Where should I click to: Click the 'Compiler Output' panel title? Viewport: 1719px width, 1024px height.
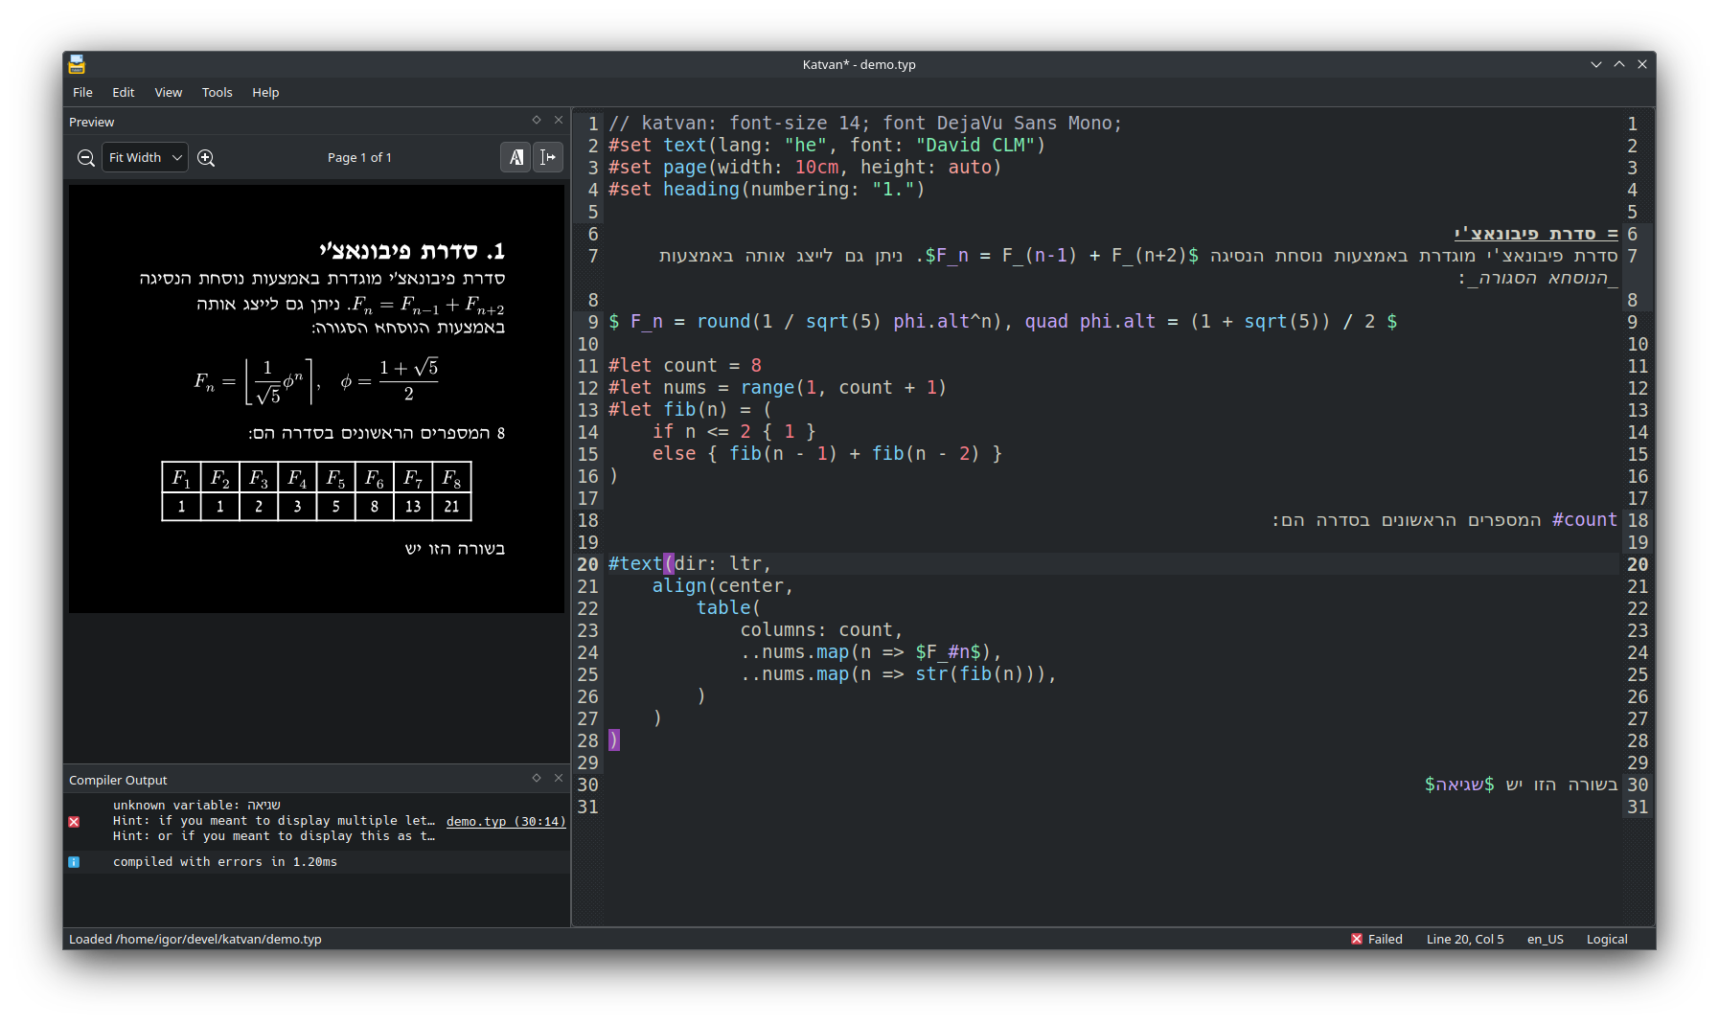[x=118, y=780]
